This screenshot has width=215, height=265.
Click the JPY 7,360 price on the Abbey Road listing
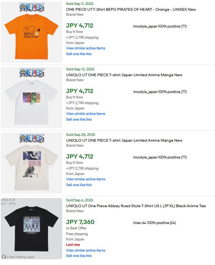tap(80, 222)
